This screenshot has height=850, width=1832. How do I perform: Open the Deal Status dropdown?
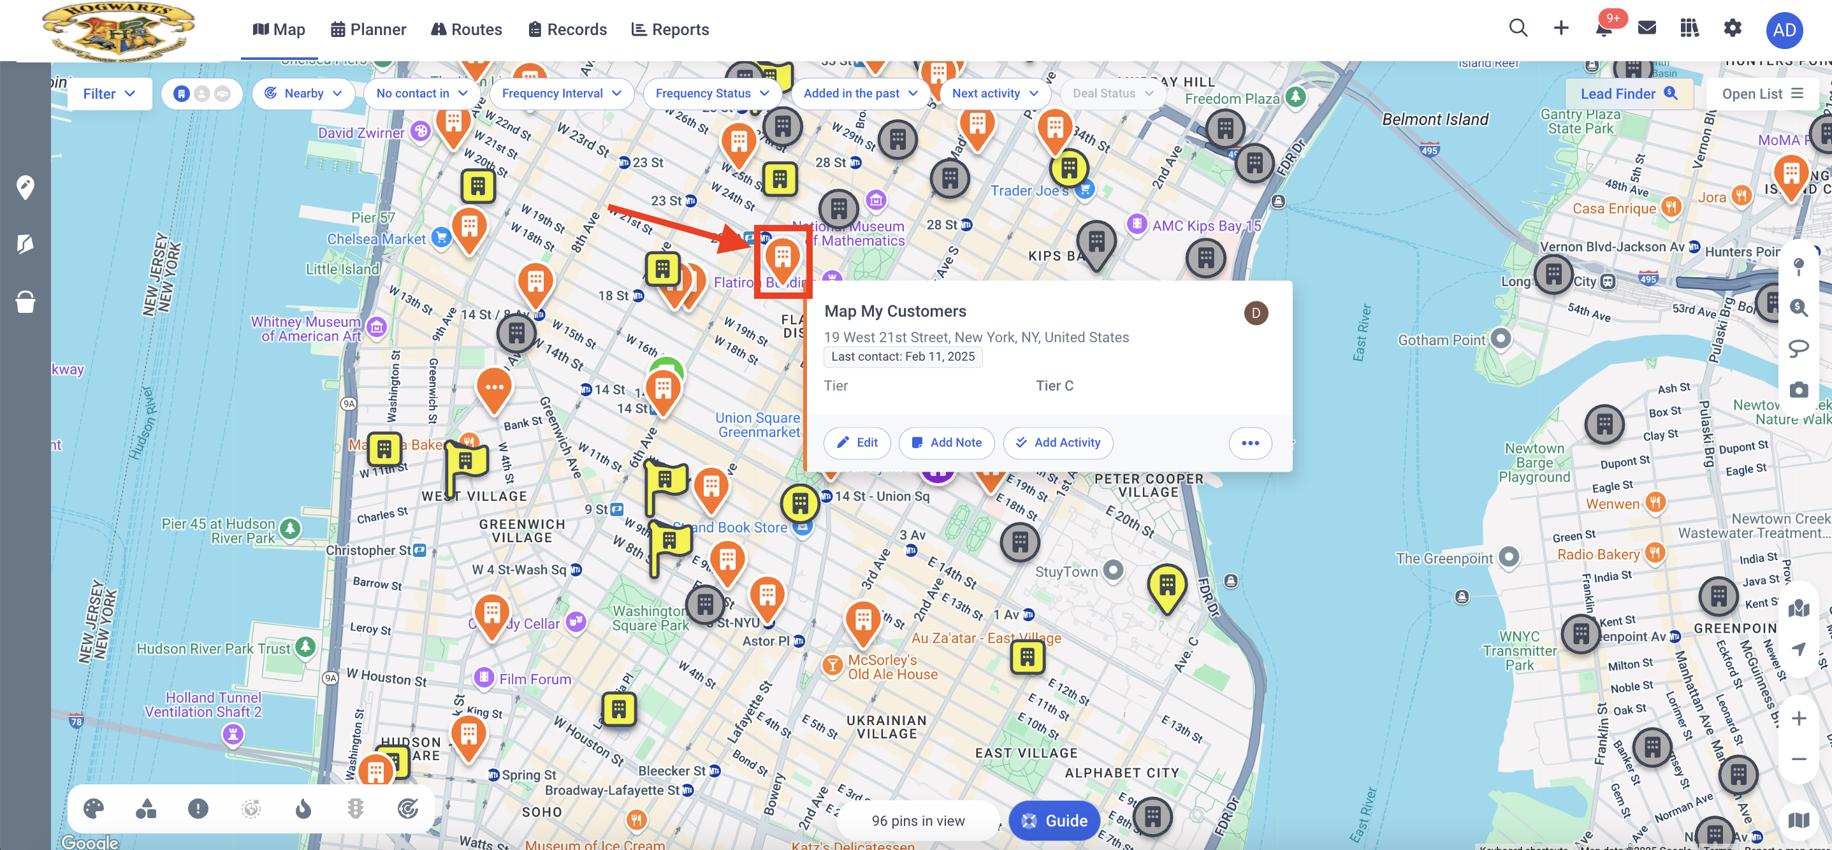[1112, 94]
